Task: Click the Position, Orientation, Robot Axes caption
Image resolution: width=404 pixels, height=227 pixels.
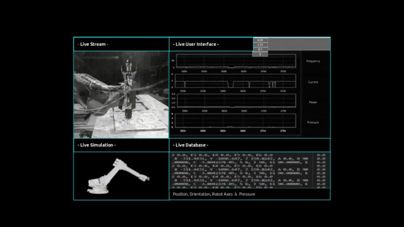Action: pyautogui.click(x=214, y=194)
